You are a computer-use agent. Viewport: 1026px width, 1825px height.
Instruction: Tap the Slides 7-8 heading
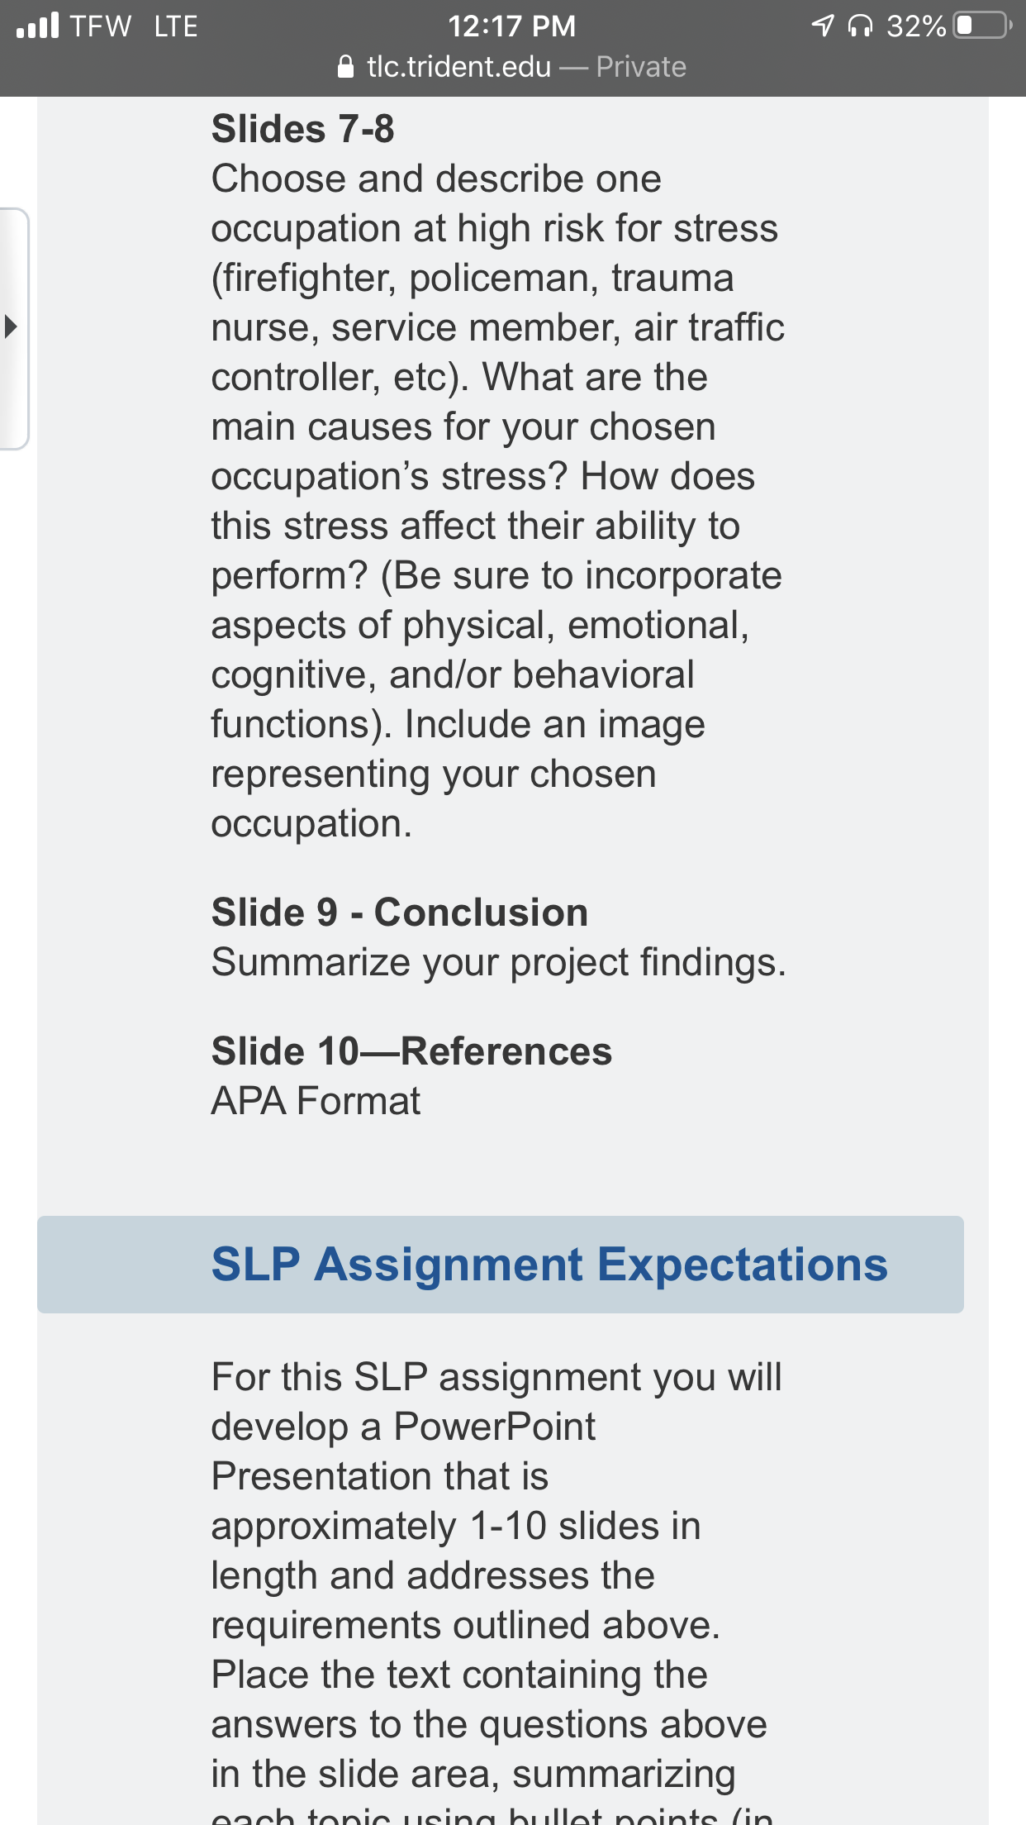coord(303,129)
